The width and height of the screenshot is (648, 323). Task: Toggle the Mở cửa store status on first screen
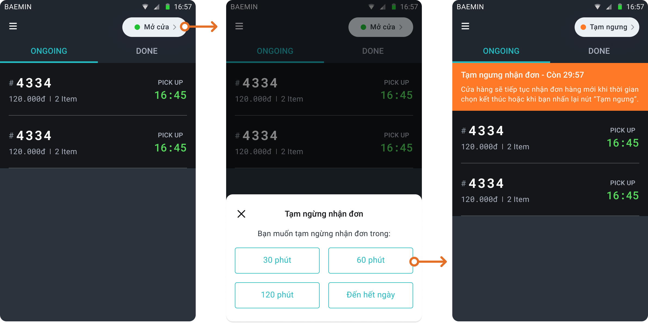point(155,27)
